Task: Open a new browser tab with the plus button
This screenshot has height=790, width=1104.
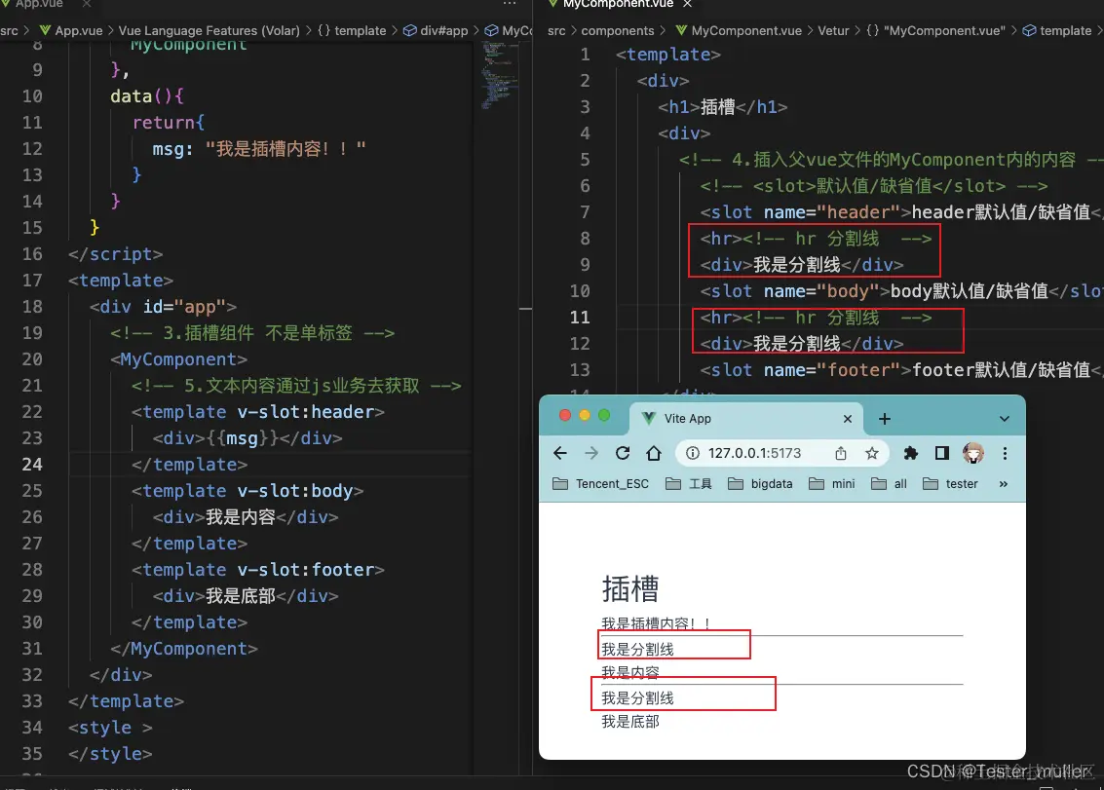Action: [x=884, y=418]
